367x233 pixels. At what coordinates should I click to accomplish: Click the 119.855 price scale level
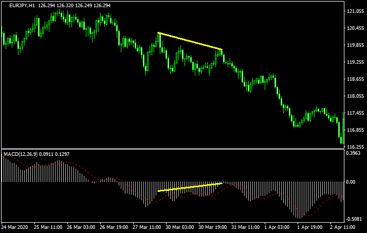pyautogui.click(x=356, y=45)
